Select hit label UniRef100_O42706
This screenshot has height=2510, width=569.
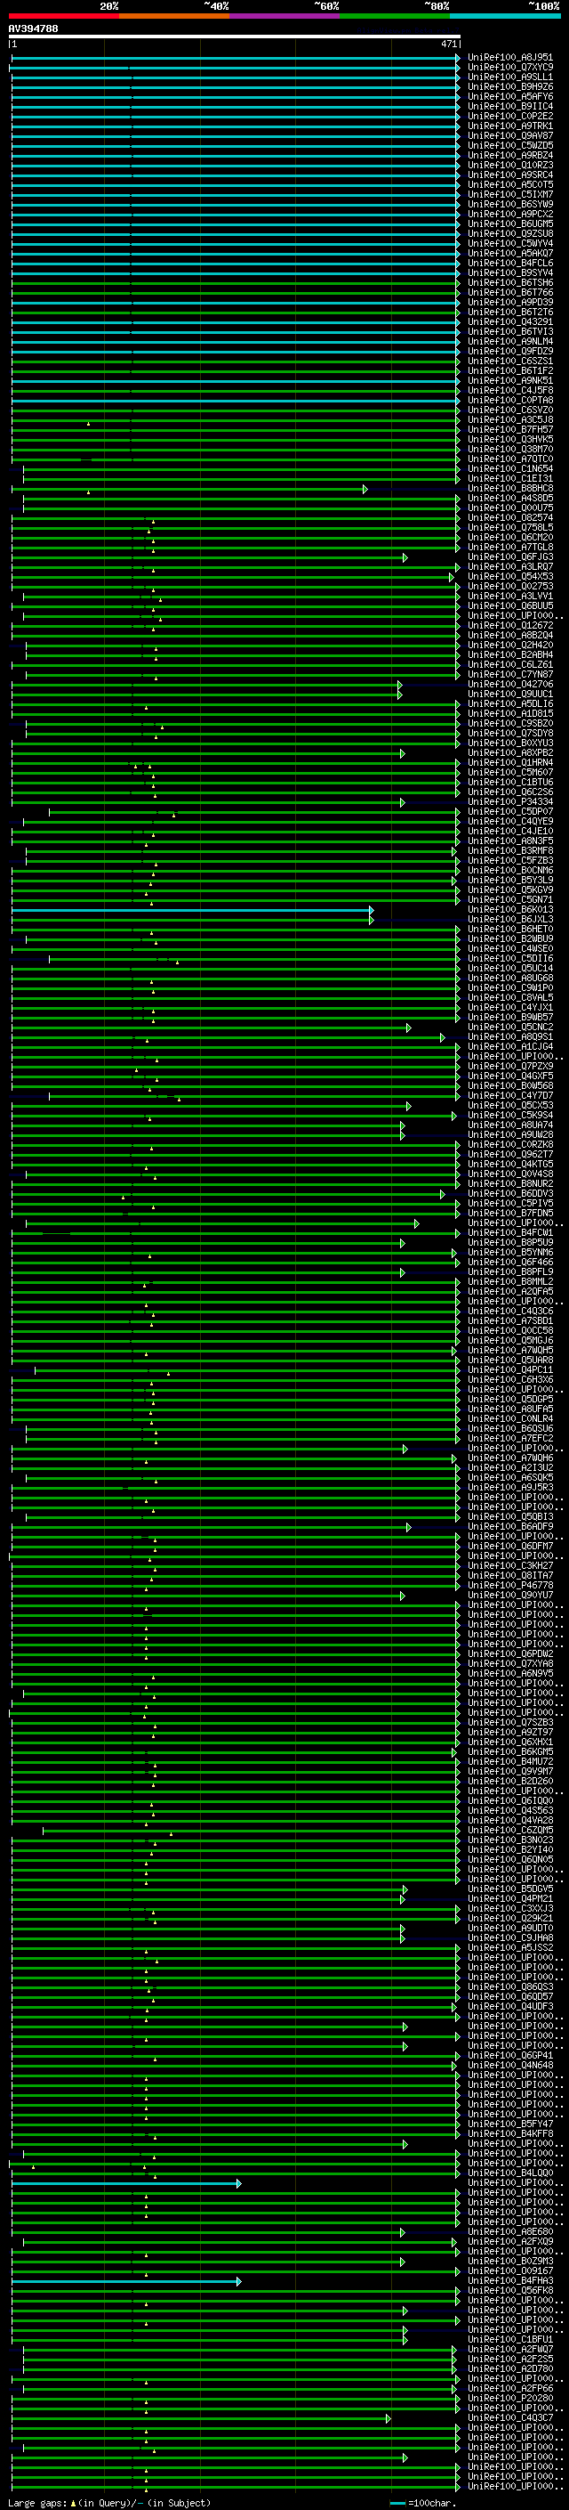coord(510,684)
